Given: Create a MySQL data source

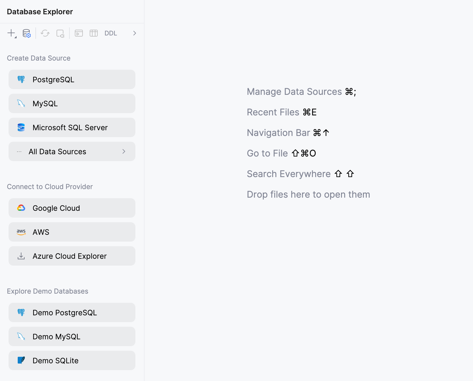Looking at the screenshot, I should click(72, 103).
